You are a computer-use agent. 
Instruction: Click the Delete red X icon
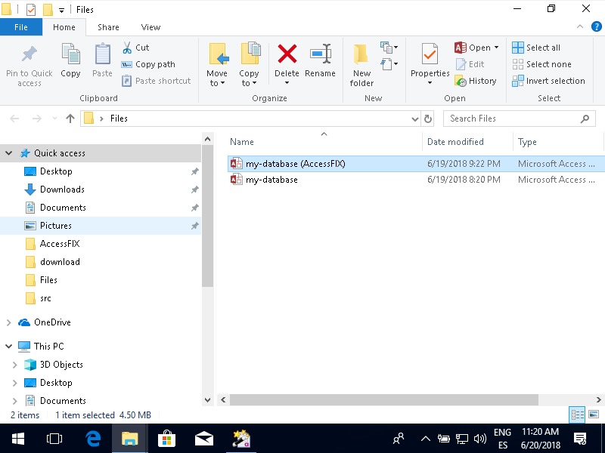click(x=287, y=54)
